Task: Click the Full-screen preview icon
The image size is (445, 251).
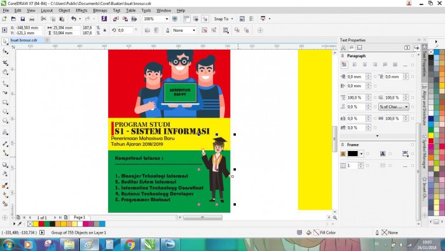Action: (175, 18)
